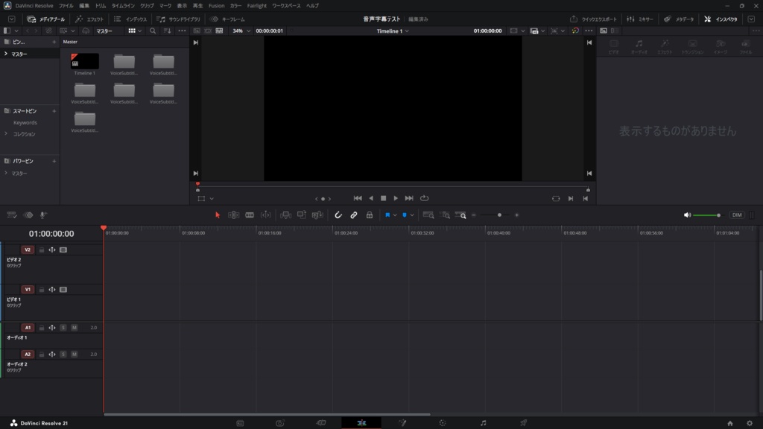Activate the trim edit mode tool
This screenshot has height=429, width=763.
(x=233, y=215)
